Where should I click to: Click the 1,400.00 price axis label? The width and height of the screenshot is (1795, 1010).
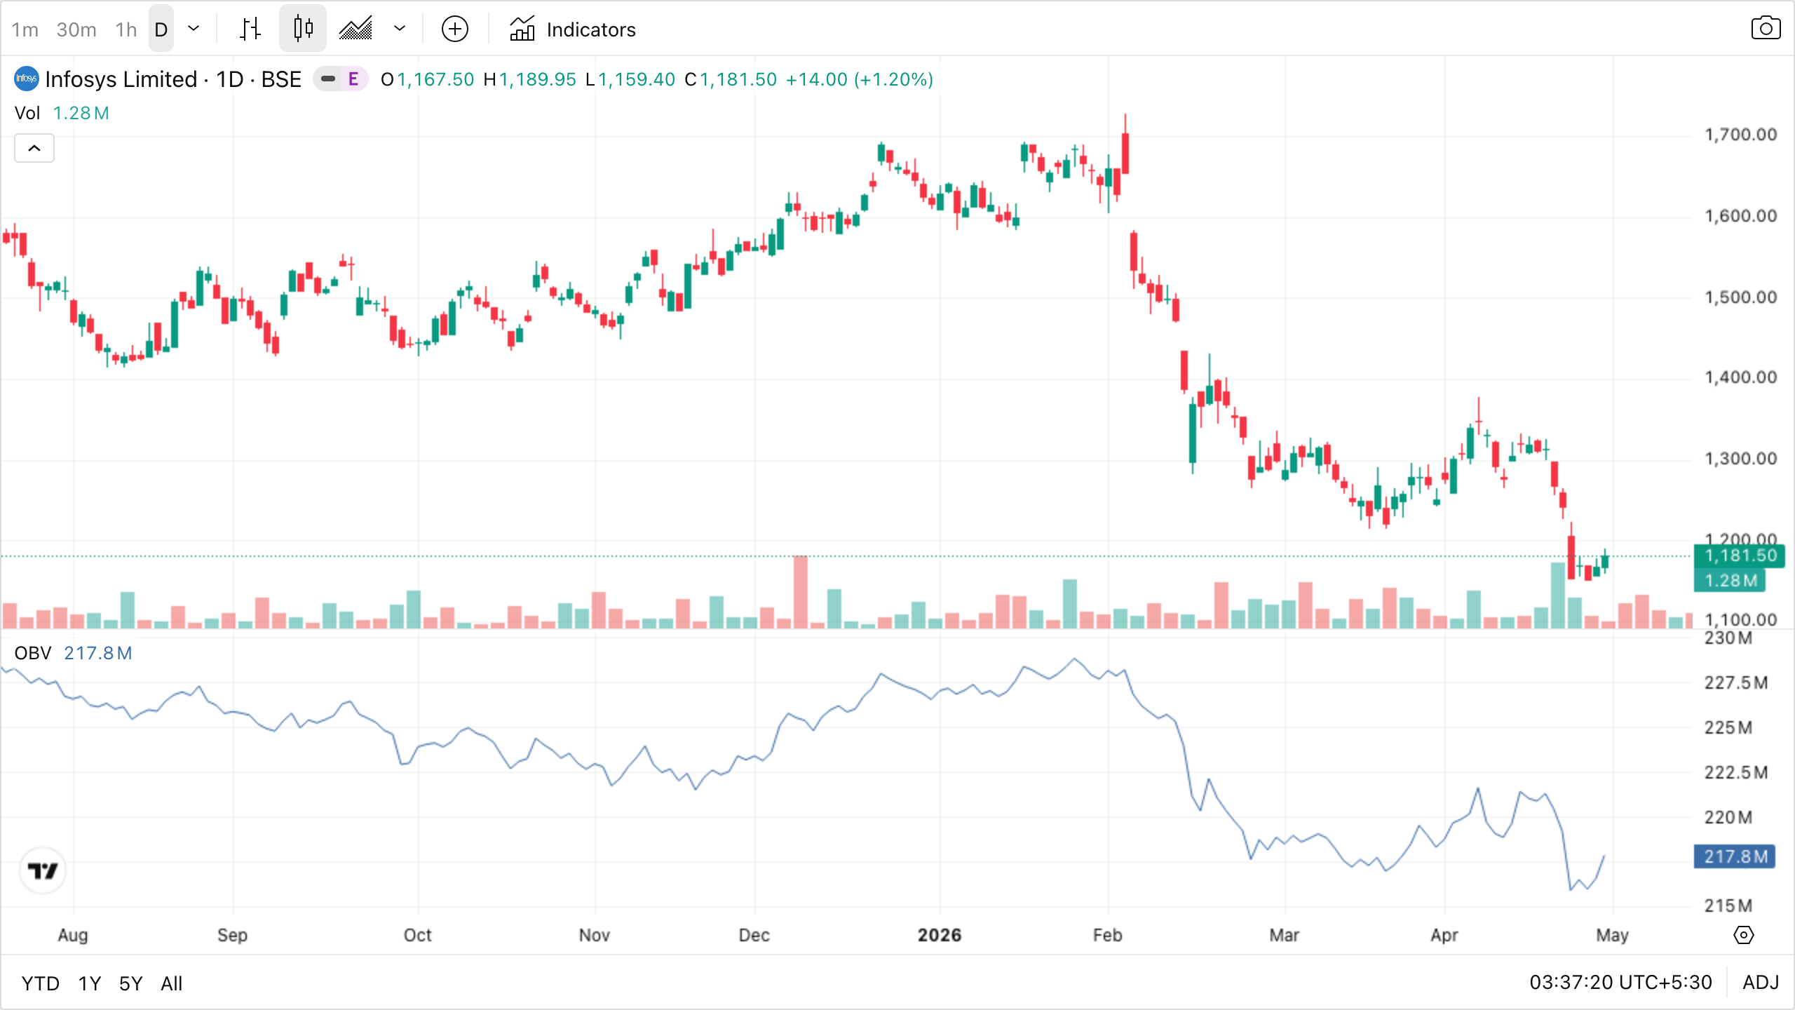click(x=1740, y=377)
